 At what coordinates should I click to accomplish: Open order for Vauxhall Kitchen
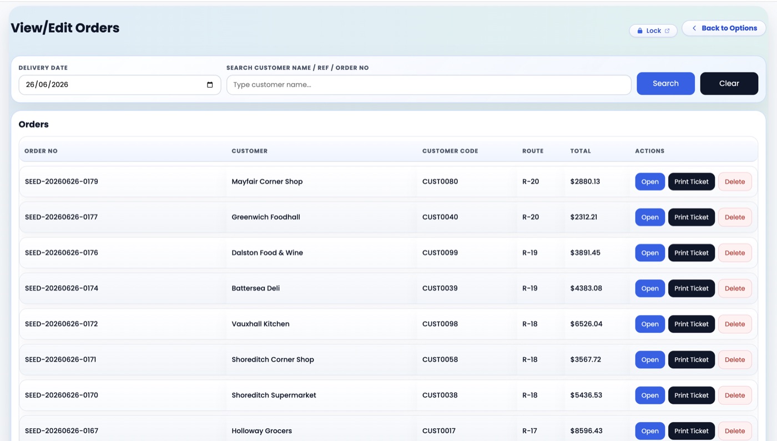pyautogui.click(x=650, y=324)
